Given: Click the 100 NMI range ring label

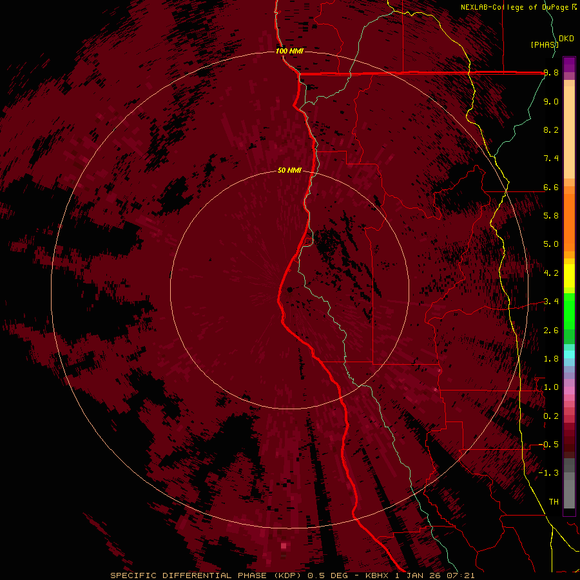Looking at the screenshot, I should click(289, 51).
